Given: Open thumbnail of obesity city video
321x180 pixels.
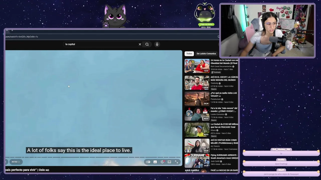Looking at the screenshot, I should click(x=197, y=66).
